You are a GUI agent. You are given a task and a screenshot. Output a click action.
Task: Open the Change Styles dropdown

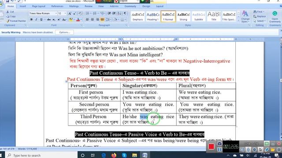(245, 17)
